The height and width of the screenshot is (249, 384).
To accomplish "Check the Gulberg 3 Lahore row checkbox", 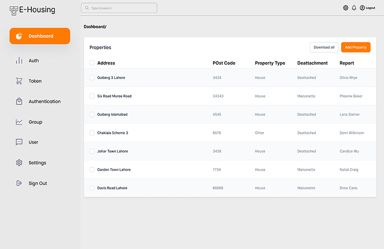I will 92,78.
